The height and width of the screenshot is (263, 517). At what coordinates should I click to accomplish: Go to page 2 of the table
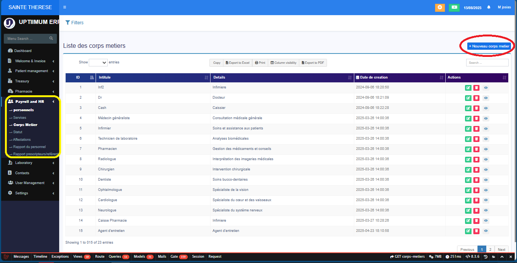pyautogui.click(x=490, y=250)
